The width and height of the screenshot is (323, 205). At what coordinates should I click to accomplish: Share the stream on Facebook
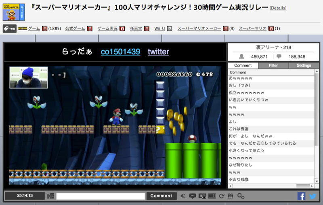301,196
